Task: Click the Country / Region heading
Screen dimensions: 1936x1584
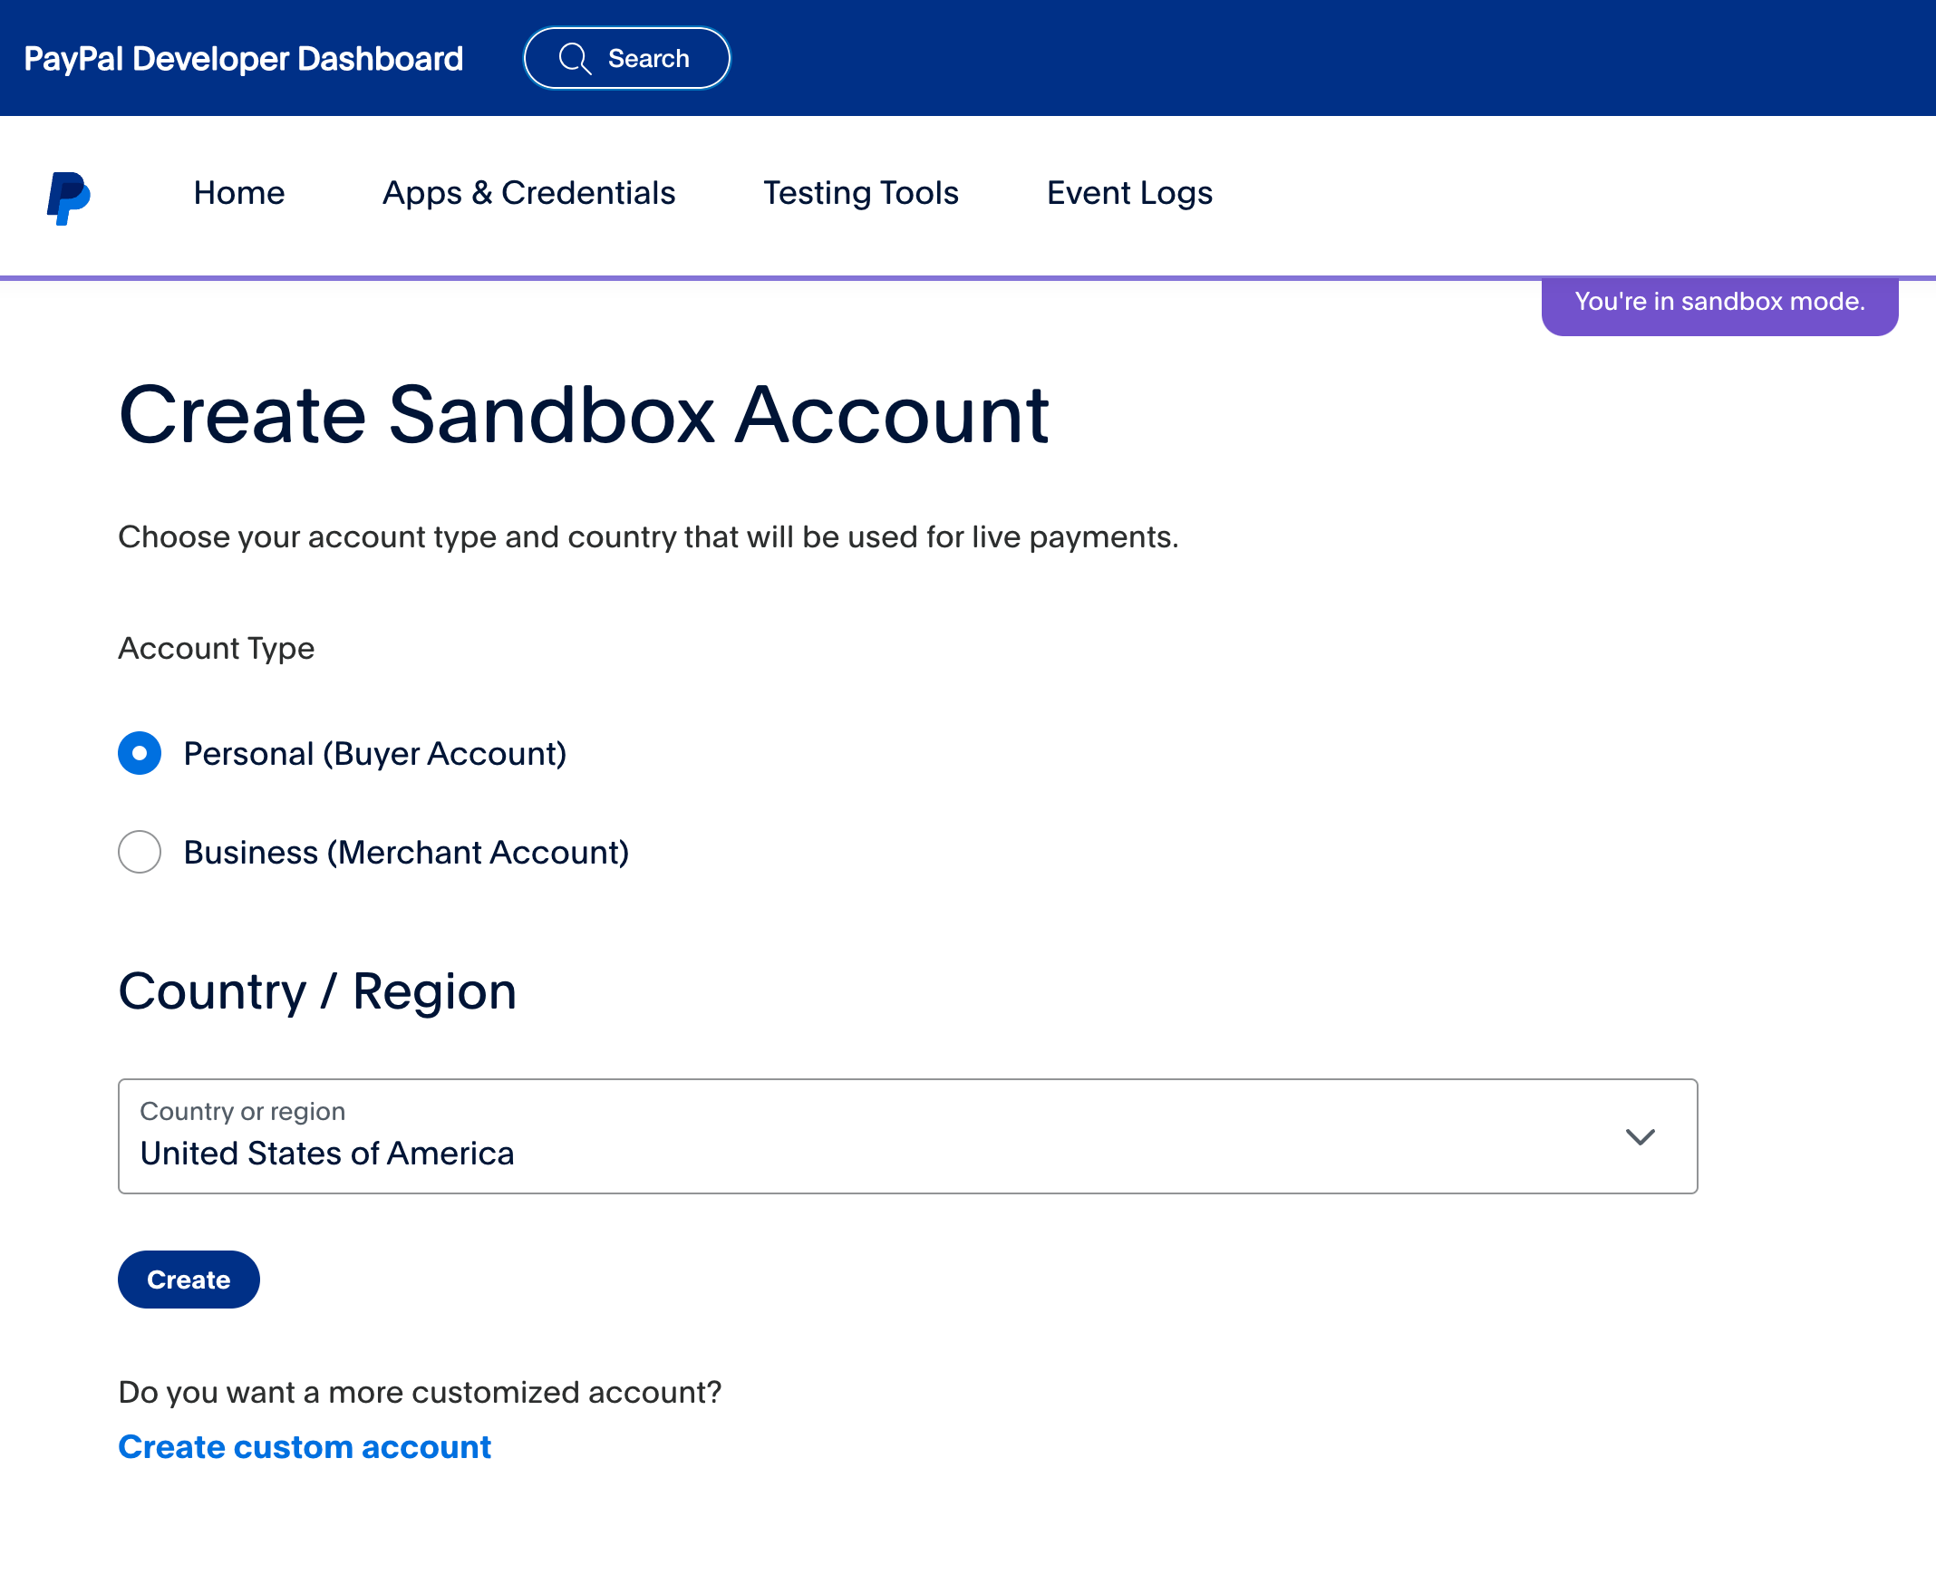Action: pyautogui.click(x=316, y=991)
